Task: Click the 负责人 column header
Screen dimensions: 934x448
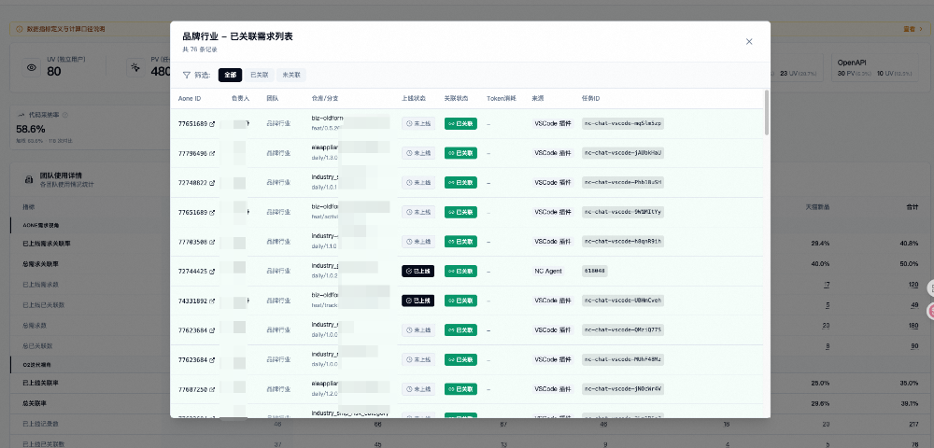Action: pos(240,98)
